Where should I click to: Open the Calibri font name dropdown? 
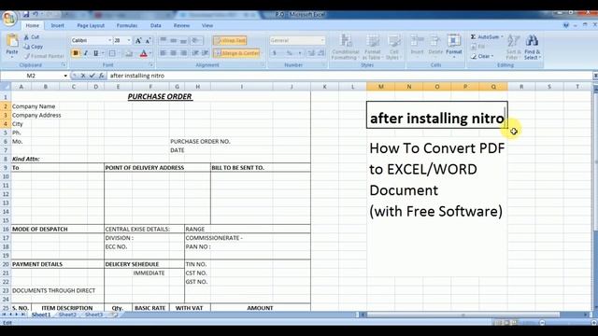point(110,40)
